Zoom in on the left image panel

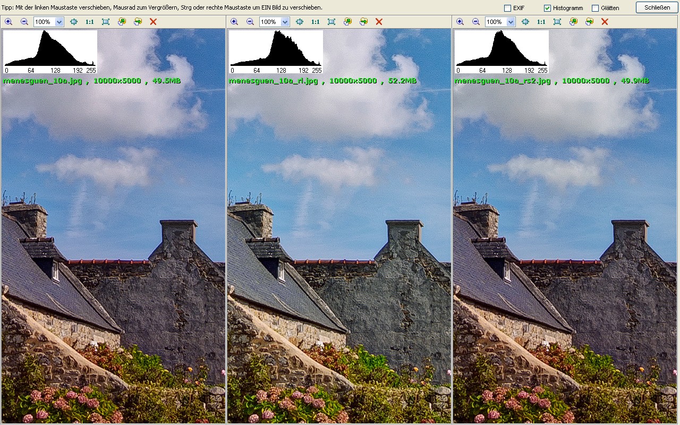coord(8,22)
